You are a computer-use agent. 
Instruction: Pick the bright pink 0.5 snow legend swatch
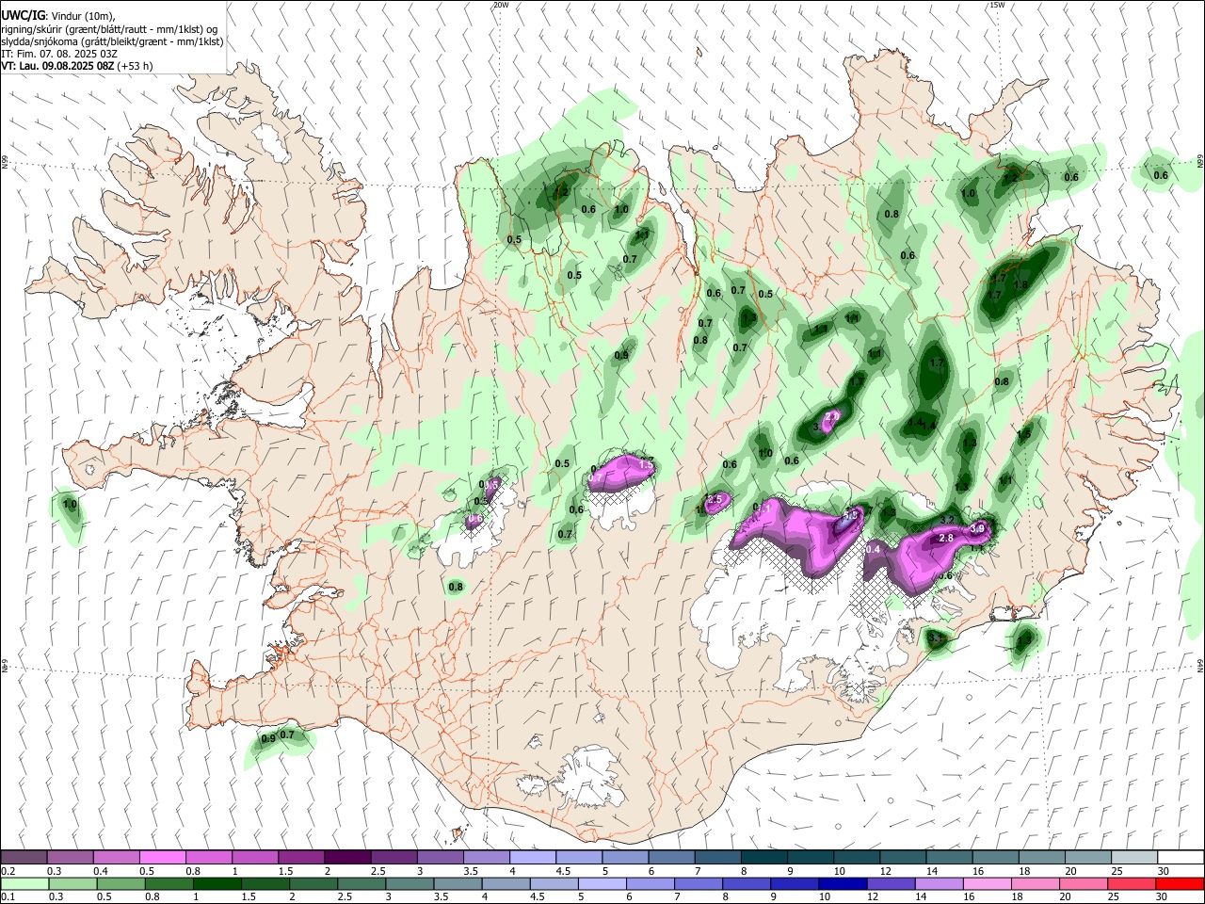(162, 858)
